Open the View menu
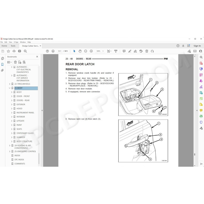The height and width of the screenshot is (204, 204). point(10,42)
